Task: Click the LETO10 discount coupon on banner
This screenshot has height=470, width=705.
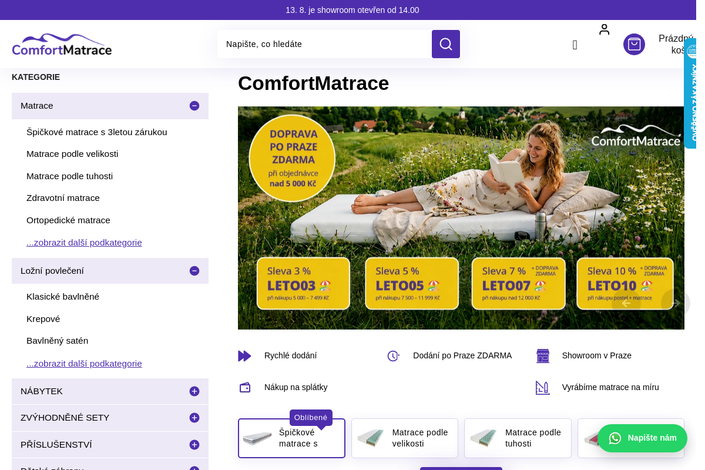Action: click(625, 284)
